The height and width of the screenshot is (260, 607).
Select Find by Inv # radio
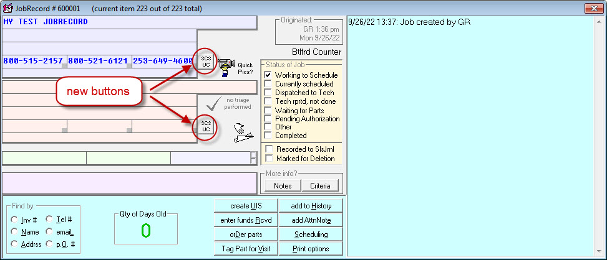tap(14, 220)
